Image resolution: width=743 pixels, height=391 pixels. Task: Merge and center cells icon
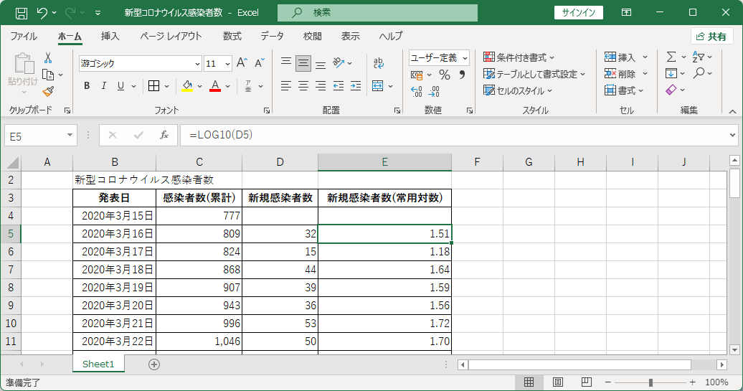pos(378,86)
